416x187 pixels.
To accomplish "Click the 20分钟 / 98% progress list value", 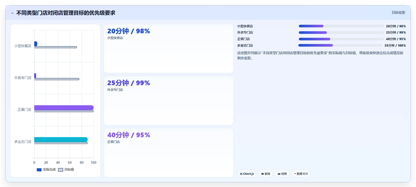I will [396, 26].
